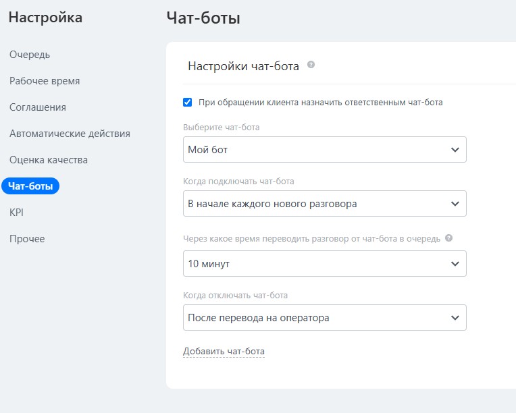516x413 pixels.
Task: Select the active Чат-боты sidebar item
Action: point(30,186)
